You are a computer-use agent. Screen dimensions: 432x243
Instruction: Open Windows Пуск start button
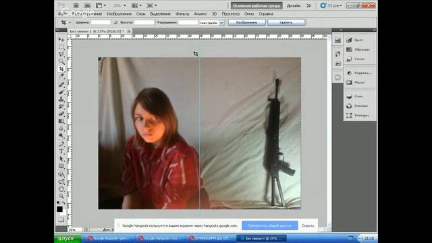(67, 238)
